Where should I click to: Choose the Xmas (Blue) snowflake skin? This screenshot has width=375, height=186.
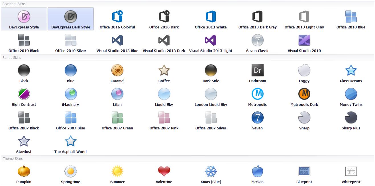(x=211, y=171)
